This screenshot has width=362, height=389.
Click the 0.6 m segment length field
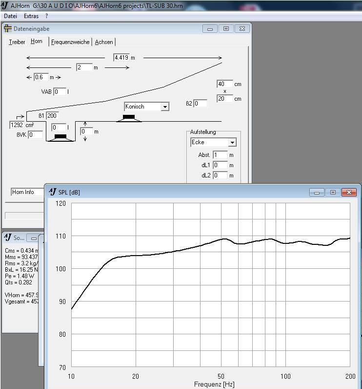tap(41, 77)
